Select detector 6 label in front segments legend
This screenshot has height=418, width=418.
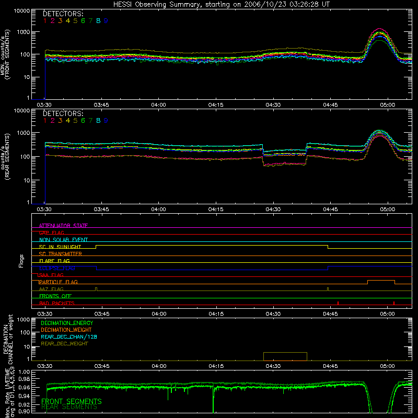tap(83, 21)
